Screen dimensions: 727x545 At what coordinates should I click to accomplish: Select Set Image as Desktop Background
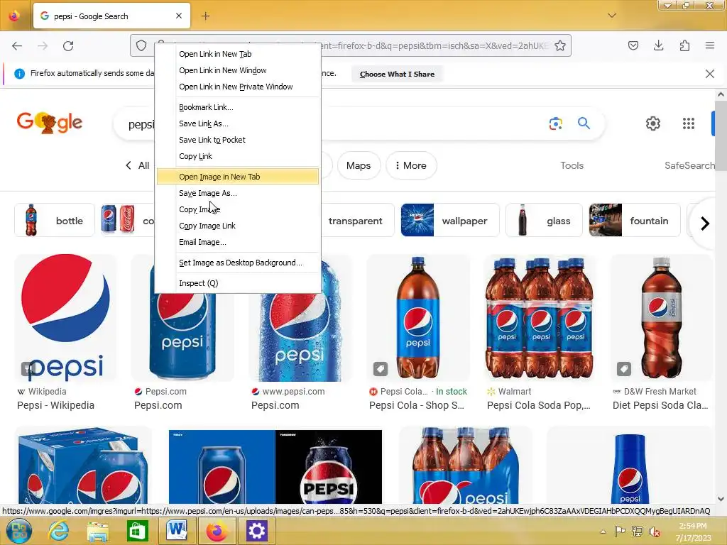coord(237,263)
